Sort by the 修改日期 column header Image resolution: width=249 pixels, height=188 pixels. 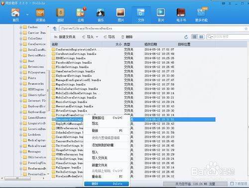pos(150,44)
